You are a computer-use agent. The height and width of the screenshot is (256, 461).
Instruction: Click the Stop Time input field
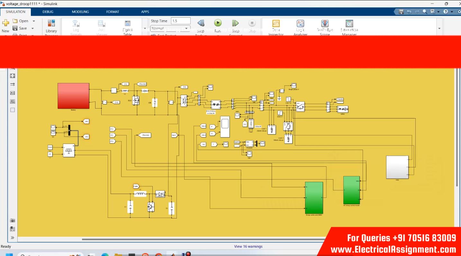tap(181, 21)
